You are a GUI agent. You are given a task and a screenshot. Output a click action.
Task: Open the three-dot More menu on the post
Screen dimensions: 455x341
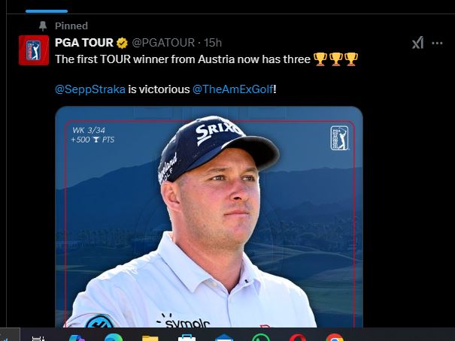tap(437, 43)
